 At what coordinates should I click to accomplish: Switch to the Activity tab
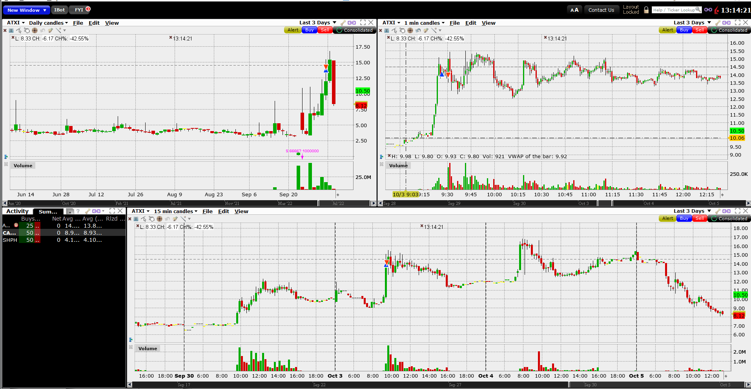[x=17, y=211]
